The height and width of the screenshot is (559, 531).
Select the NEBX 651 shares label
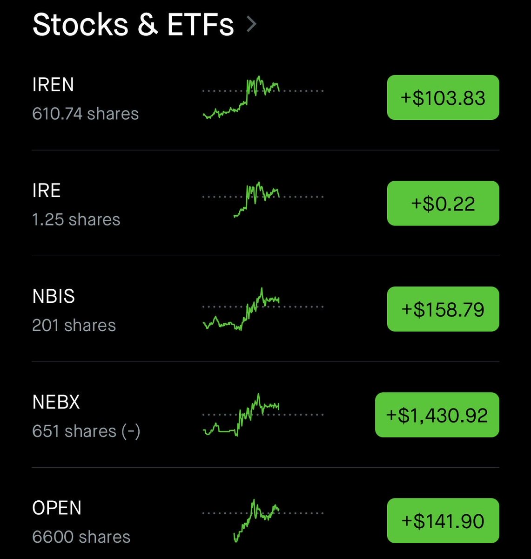(86, 431)
